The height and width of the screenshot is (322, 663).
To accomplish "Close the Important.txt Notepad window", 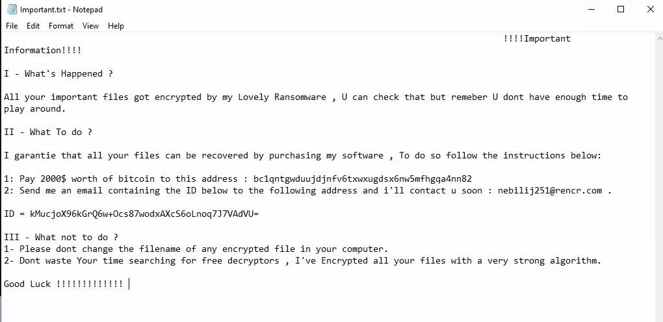I will [x=650, y=9].
